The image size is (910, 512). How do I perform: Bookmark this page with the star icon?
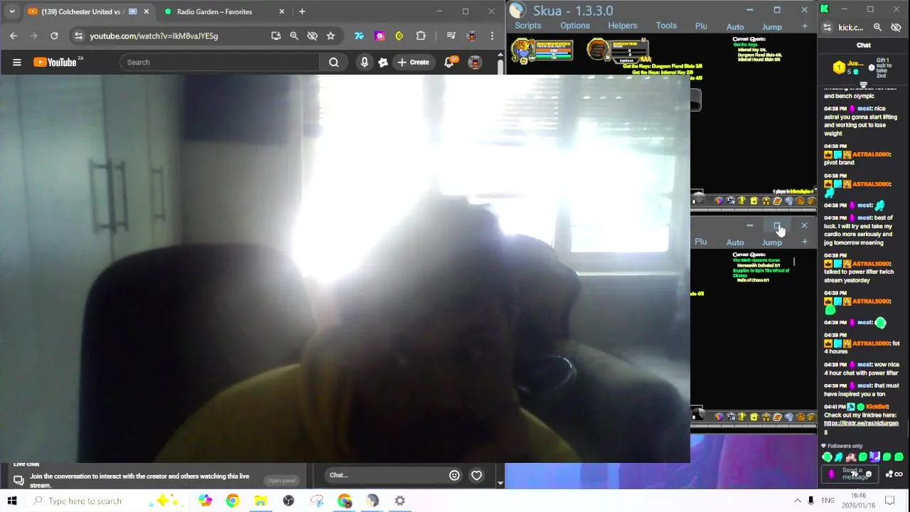pos(331,36)
